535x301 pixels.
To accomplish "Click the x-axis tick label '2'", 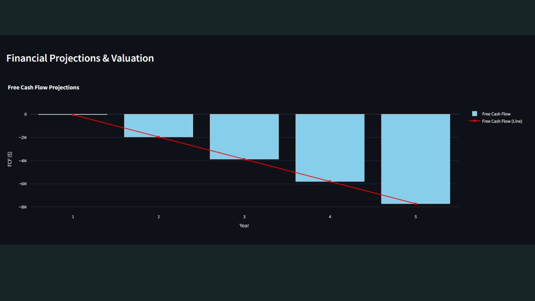I will coord(159,217).
